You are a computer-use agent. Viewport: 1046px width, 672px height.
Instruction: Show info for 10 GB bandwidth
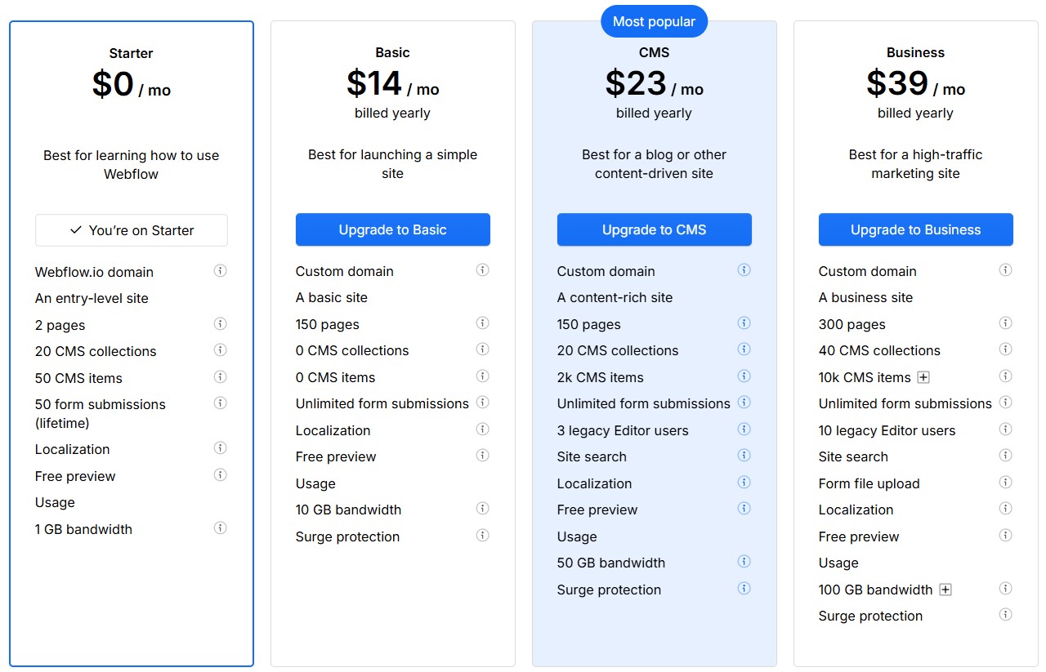point(482,508)
